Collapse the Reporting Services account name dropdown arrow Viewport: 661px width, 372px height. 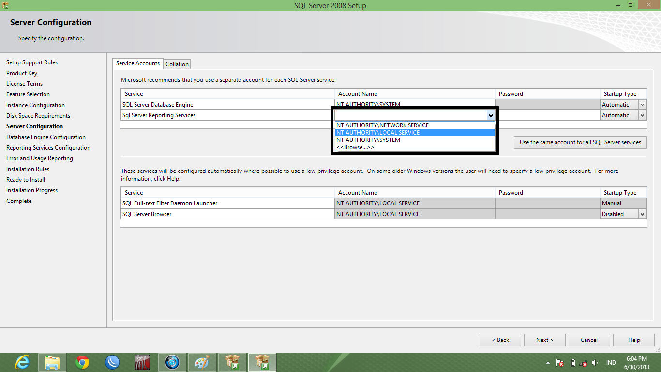pos(491,115)
